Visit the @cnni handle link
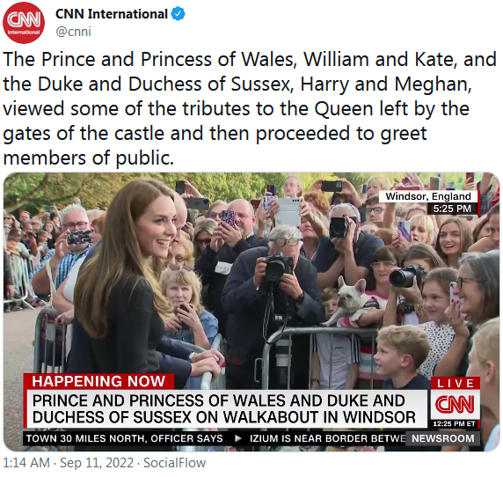Screen dimensions: 503x477 [74, 32]
